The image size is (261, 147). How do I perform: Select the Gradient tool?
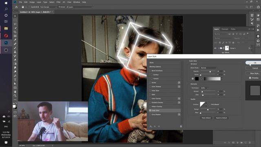pos(15,64)
